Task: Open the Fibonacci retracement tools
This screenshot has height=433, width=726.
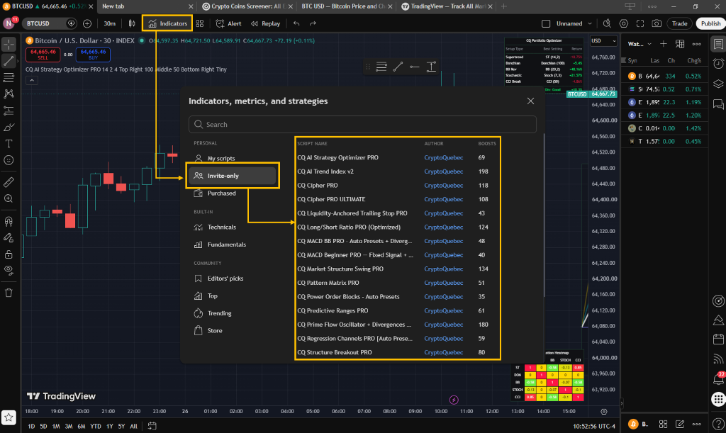Action: 9,77
